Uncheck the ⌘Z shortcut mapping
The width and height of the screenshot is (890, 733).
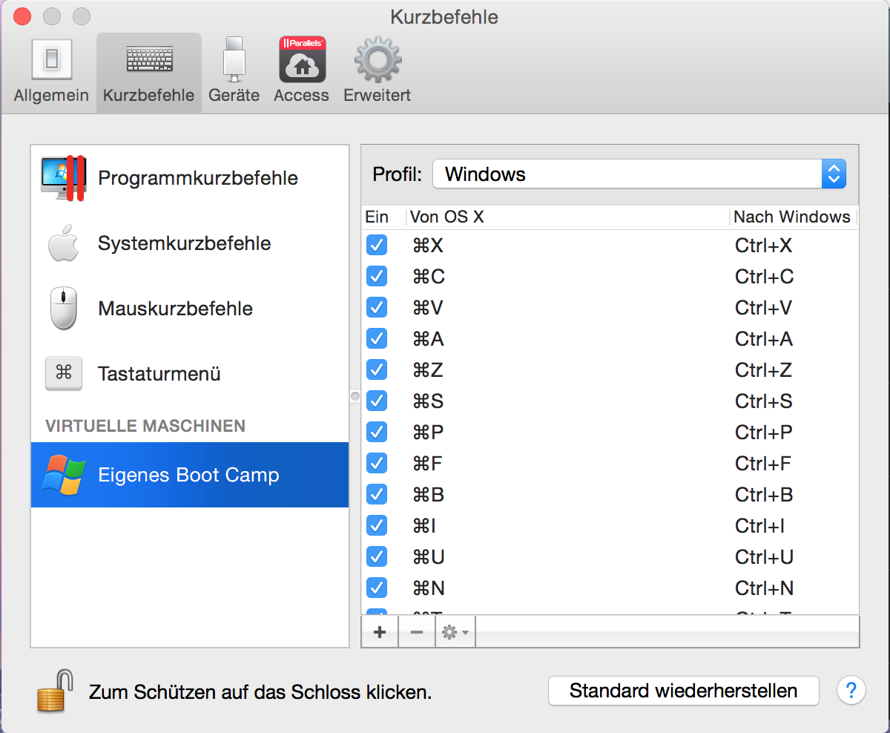point(376,369)
